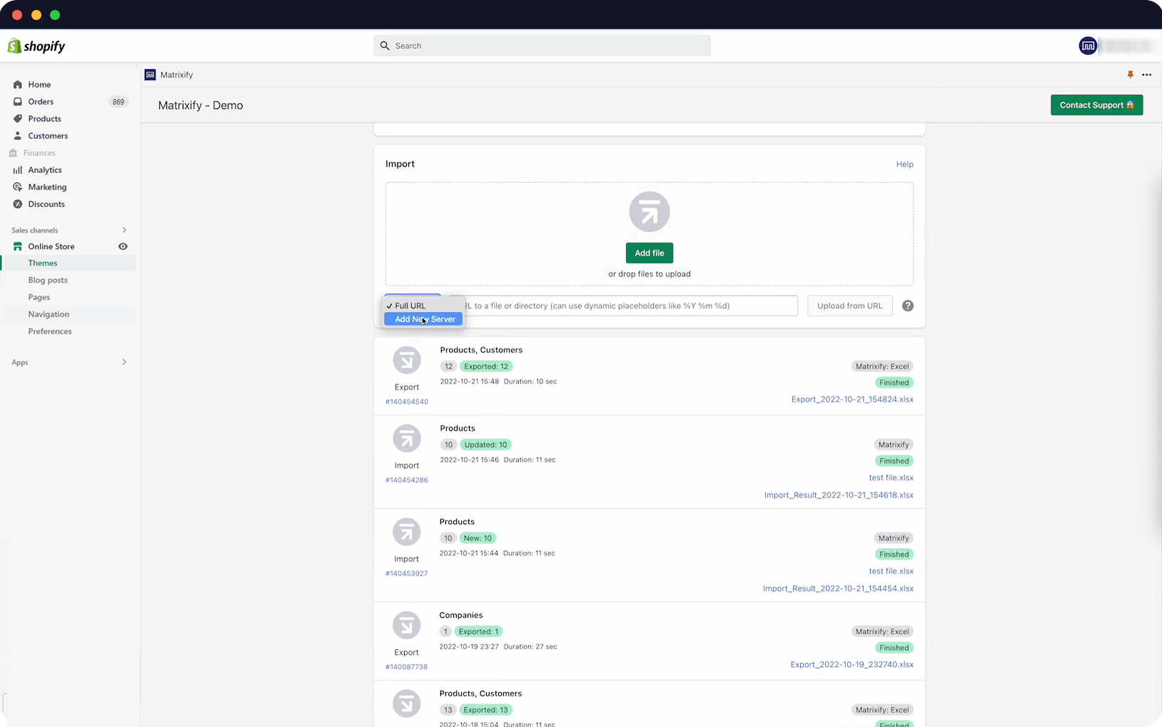
Task: Click the macOS green fullscreen button
Action: 55,15
